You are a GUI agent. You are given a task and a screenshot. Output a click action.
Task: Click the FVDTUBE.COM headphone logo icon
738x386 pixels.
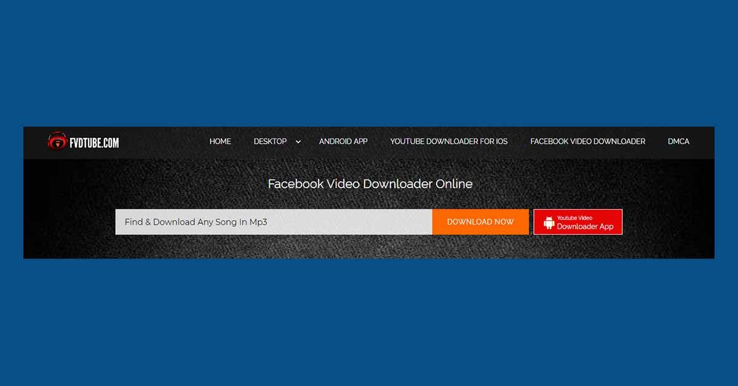click(57, 141)
